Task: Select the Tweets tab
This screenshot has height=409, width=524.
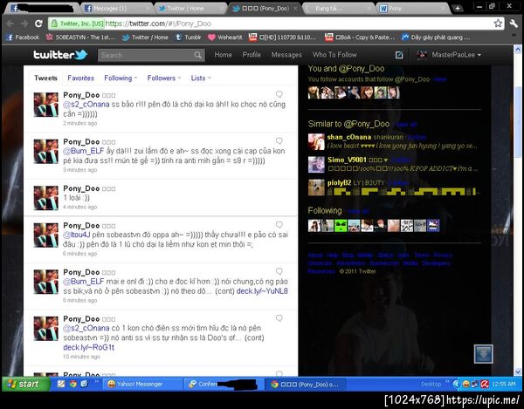Action: coord(45,78)
